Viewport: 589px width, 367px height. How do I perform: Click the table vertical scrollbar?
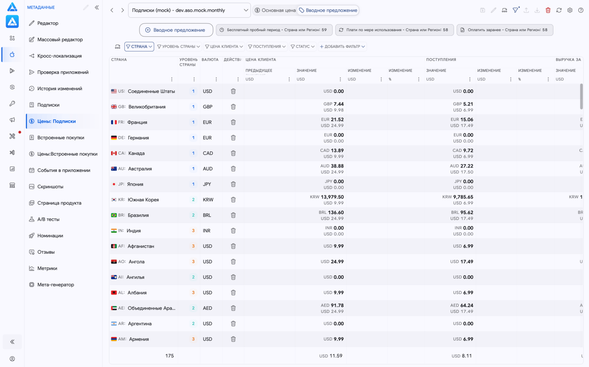coord(581,96)
